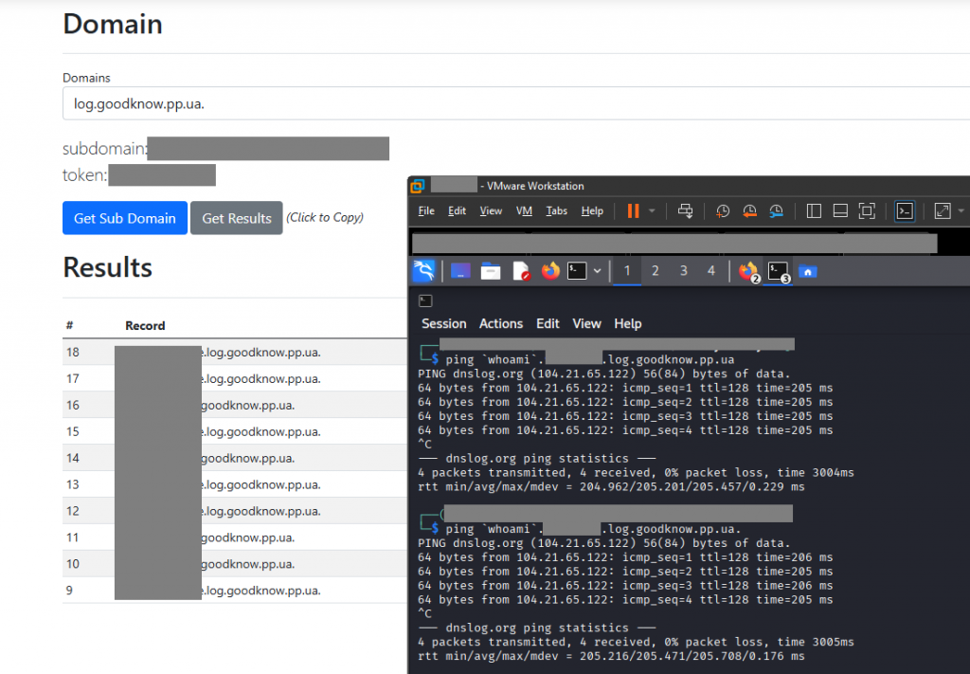Open the VMware File menu
Image resolution: width=970 pixels, height=674 pixels.
tap(426, 211)
